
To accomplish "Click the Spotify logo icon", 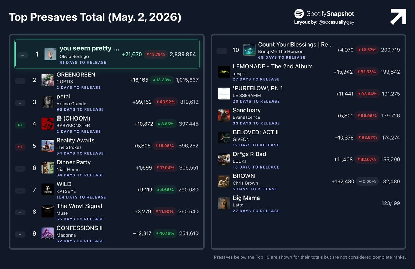I will pyautogui.click(x=299, y=14).
